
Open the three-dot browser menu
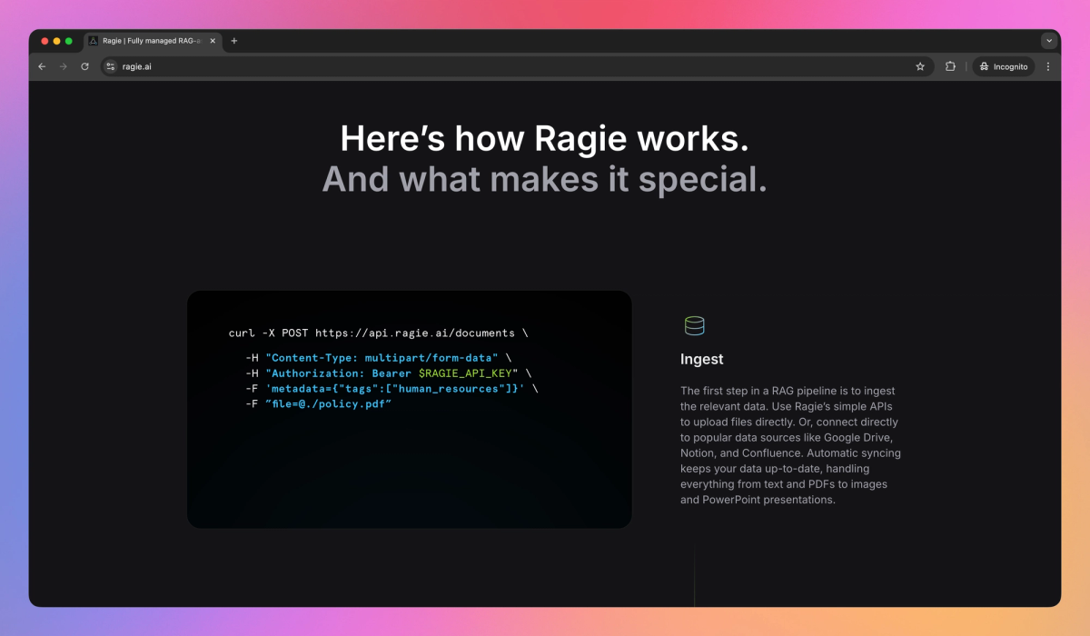(x=1048, y=65)
